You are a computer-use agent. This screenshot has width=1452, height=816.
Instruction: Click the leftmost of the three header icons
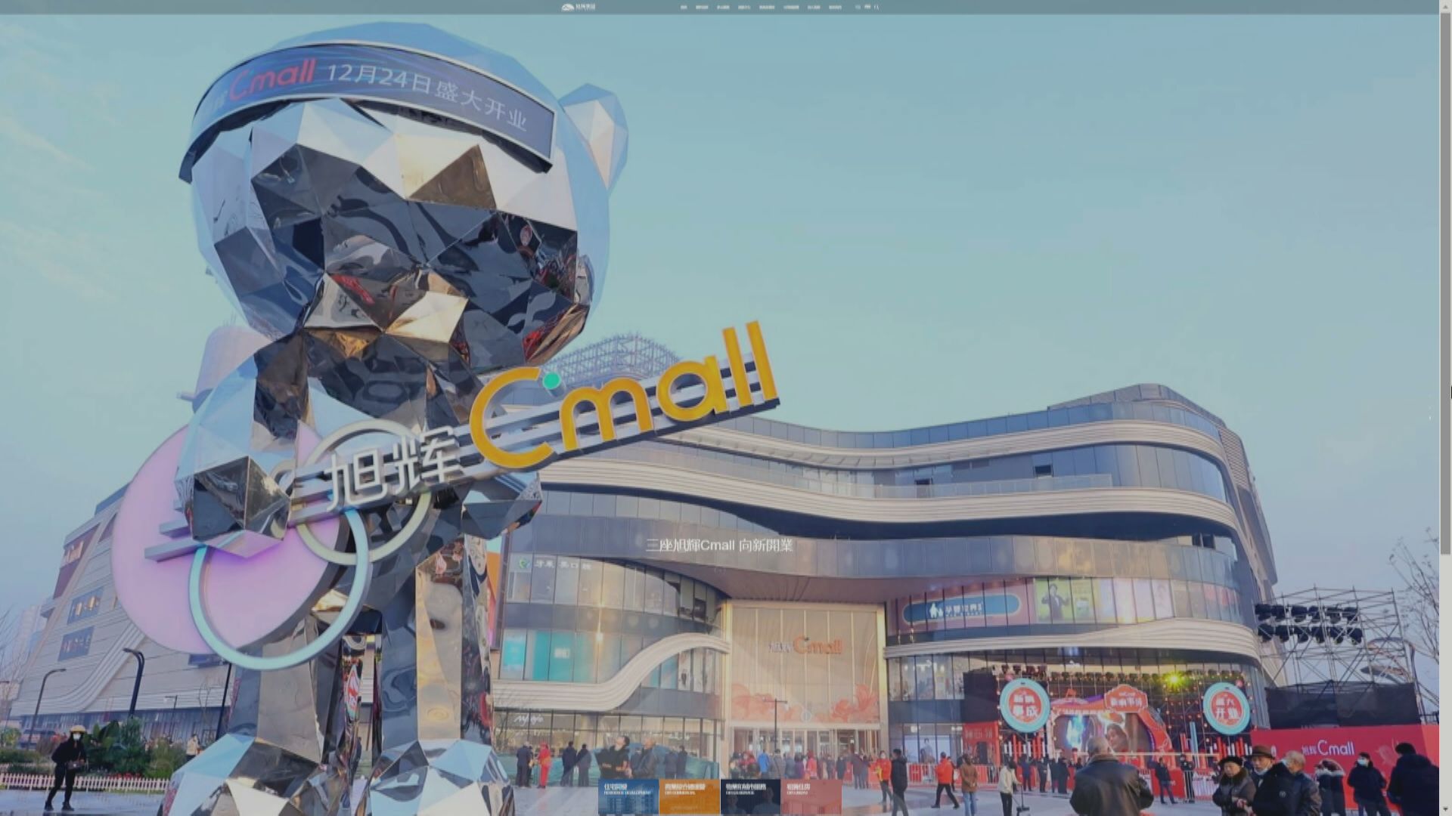click(x=858, y=7)
